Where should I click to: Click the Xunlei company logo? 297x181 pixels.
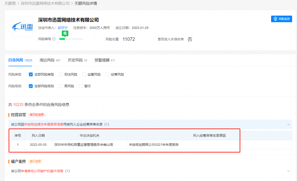coord(22,28)
